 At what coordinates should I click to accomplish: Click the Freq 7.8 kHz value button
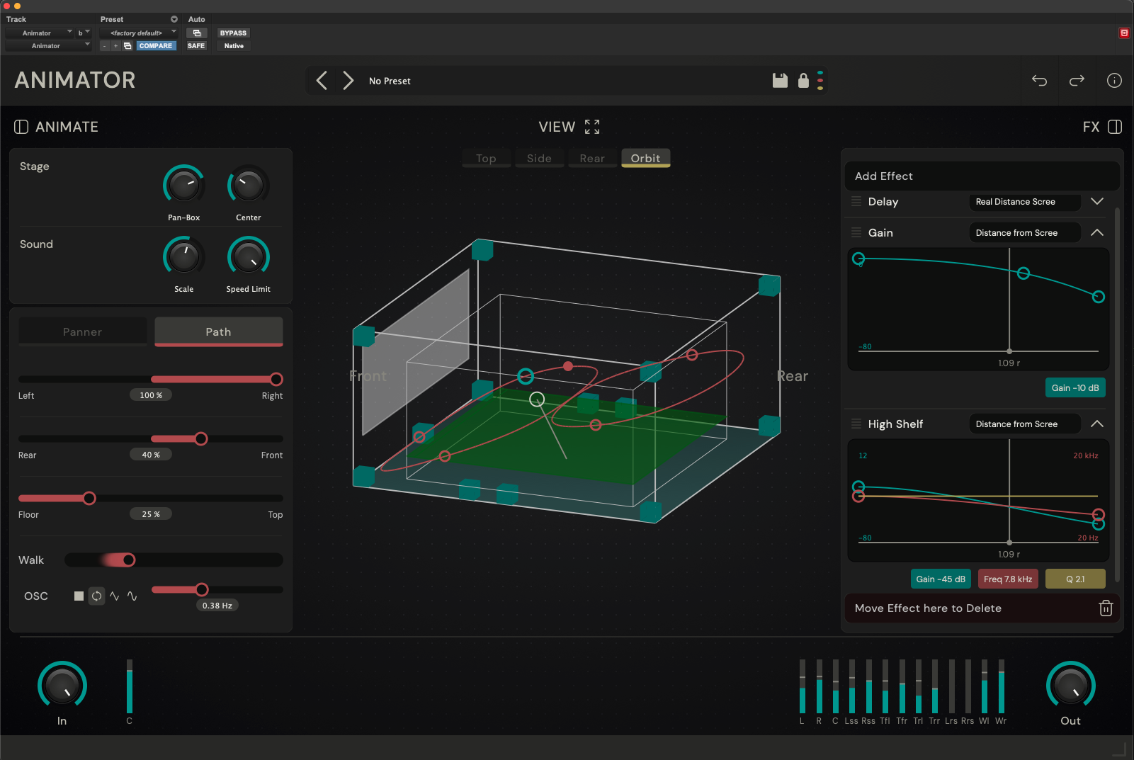[1008, 579]
